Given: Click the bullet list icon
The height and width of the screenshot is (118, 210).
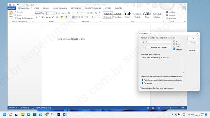Looking at the screenshot, I should click(73, 13).
